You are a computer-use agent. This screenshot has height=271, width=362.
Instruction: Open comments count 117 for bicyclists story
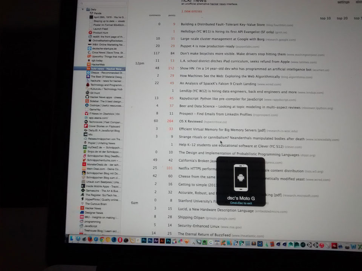point(156,53)
